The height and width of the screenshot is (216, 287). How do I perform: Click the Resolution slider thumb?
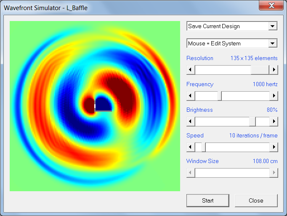point(260,70)
